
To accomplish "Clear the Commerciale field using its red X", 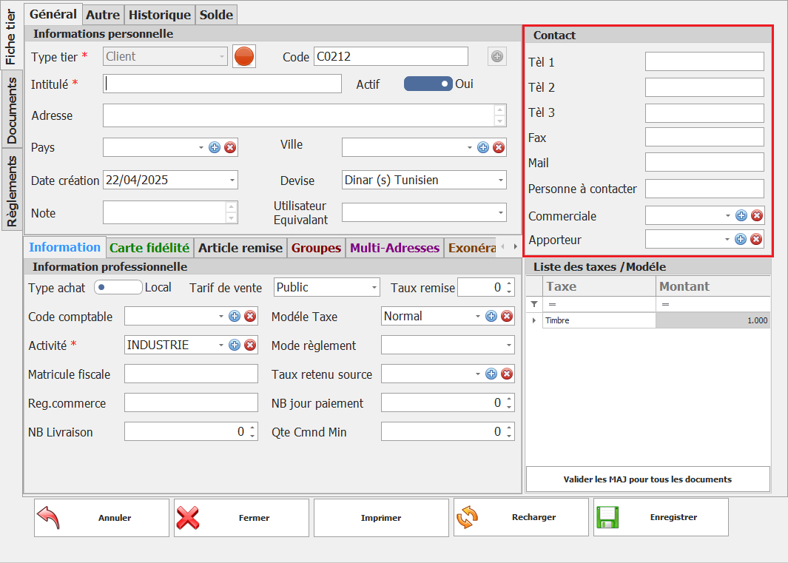I will point(756,215).
